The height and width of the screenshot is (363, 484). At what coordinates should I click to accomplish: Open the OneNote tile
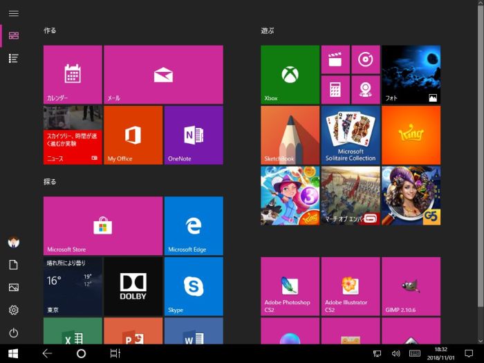(x=194, y=135)
